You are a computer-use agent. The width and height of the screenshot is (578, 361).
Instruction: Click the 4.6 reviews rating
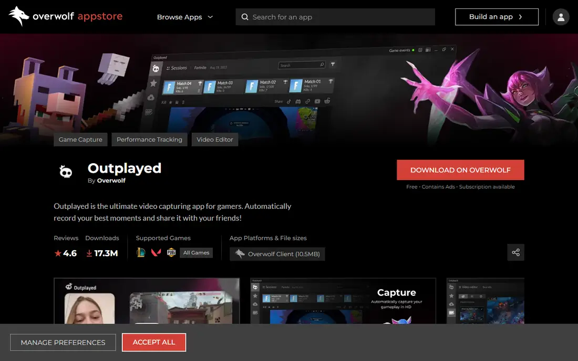[70, 253]
